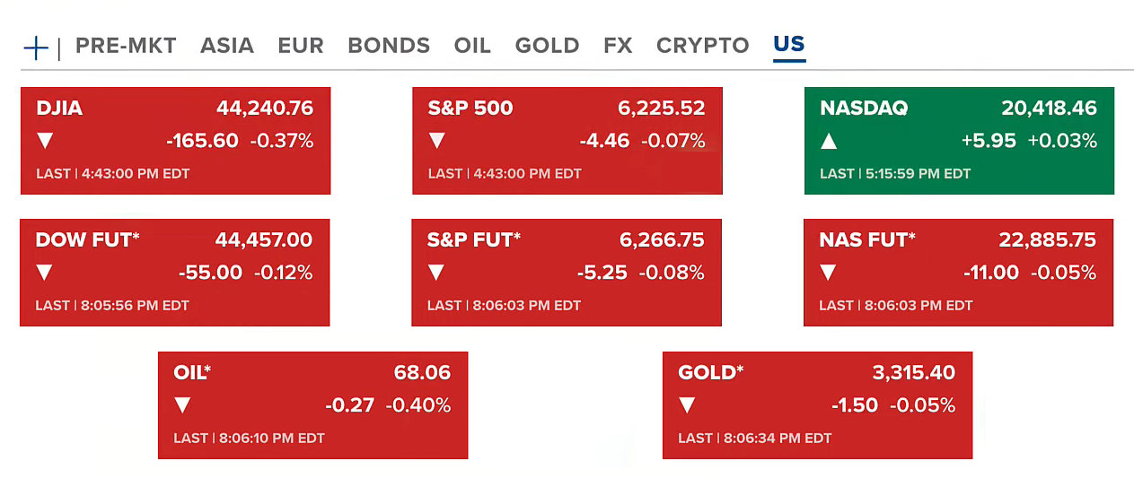The image size is (1134, 478).
Task: Click the GOLD down arrow indicator
Action: coord(687,405)
